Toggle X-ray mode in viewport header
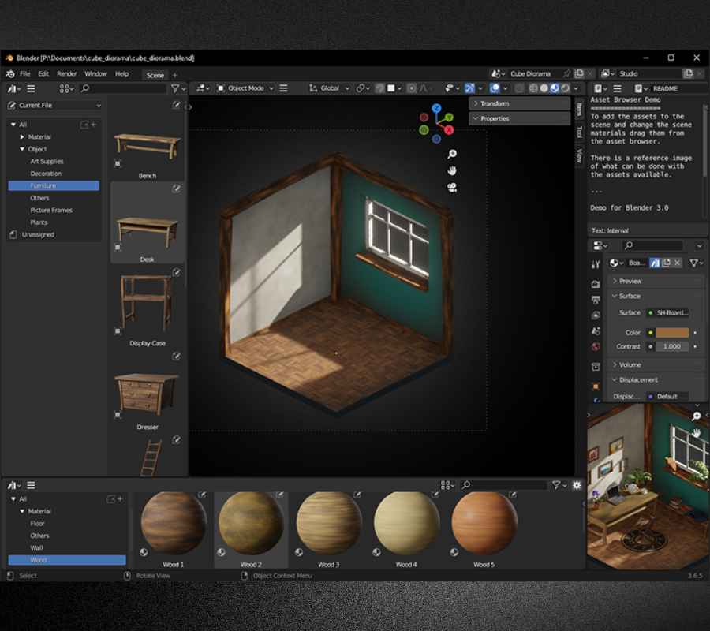This screenshot has width=710, height=631. pos(519,88)
